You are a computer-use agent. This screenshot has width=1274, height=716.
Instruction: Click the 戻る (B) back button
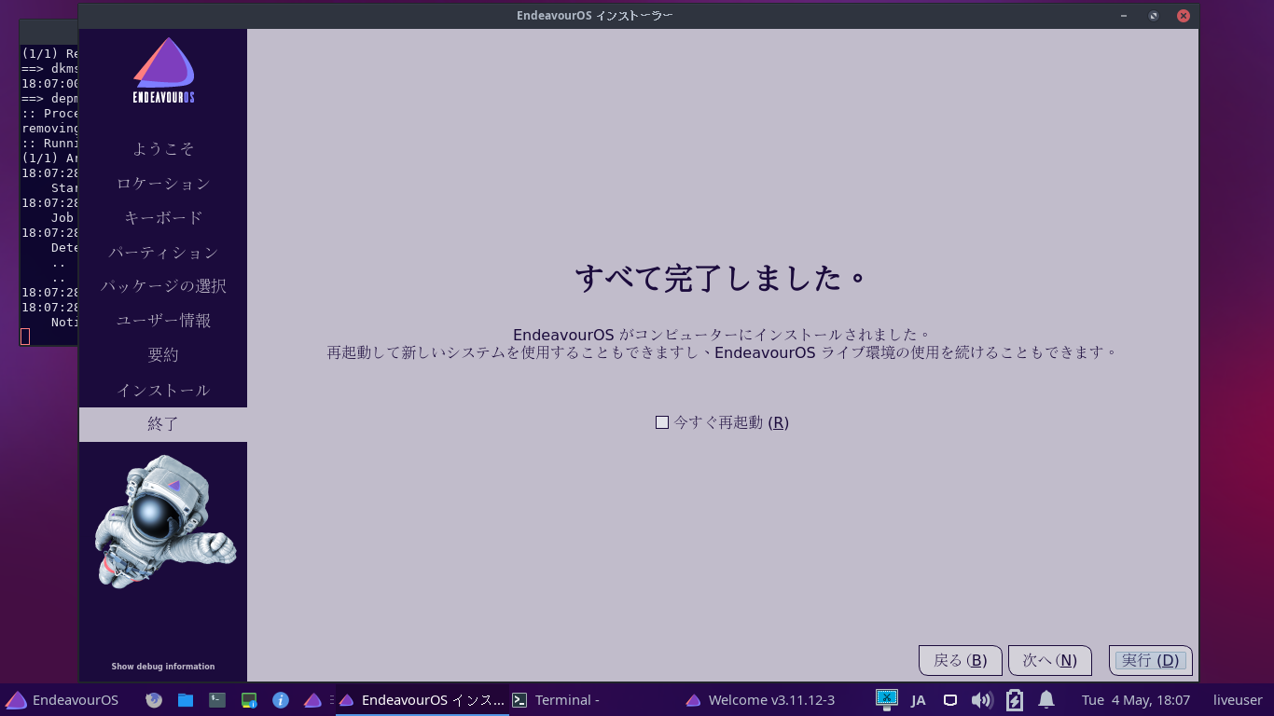[x=960, y=660]
